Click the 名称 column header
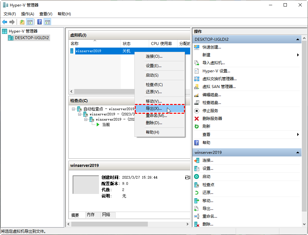 (x=74, y=44)
